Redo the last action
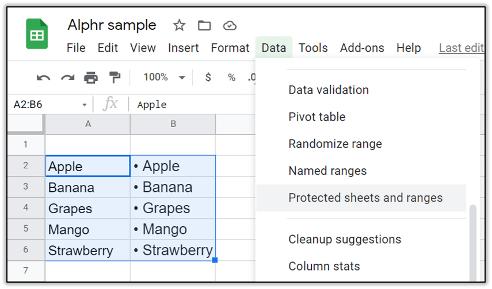The image size is (492, 289). tap(67, 77)
